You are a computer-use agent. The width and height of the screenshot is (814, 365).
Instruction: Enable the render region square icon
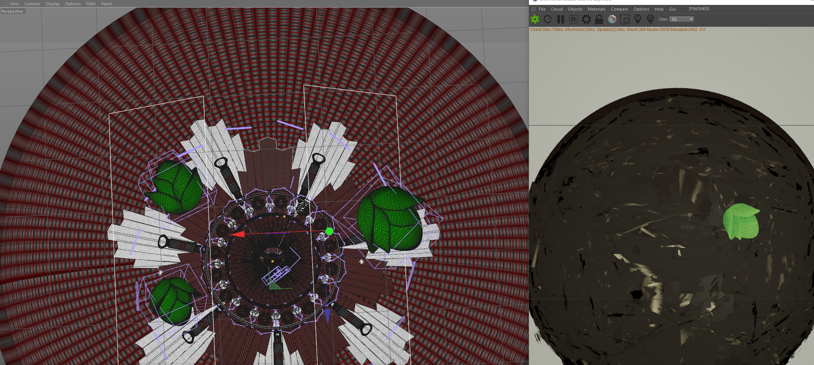click(625, 19)
